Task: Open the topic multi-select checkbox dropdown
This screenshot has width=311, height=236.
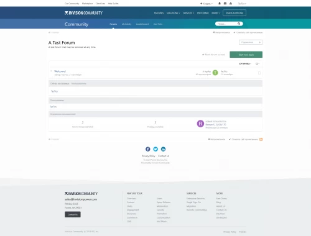Action: [258, 64]
